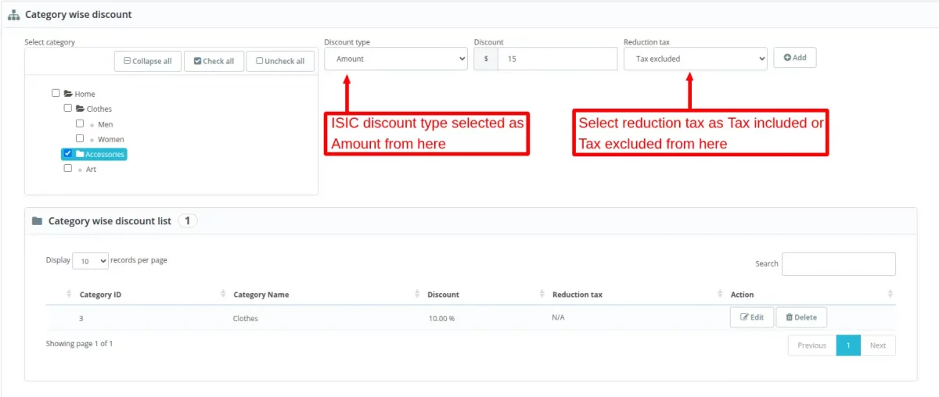Click the Home folder icon in tree

click(68, 94)
